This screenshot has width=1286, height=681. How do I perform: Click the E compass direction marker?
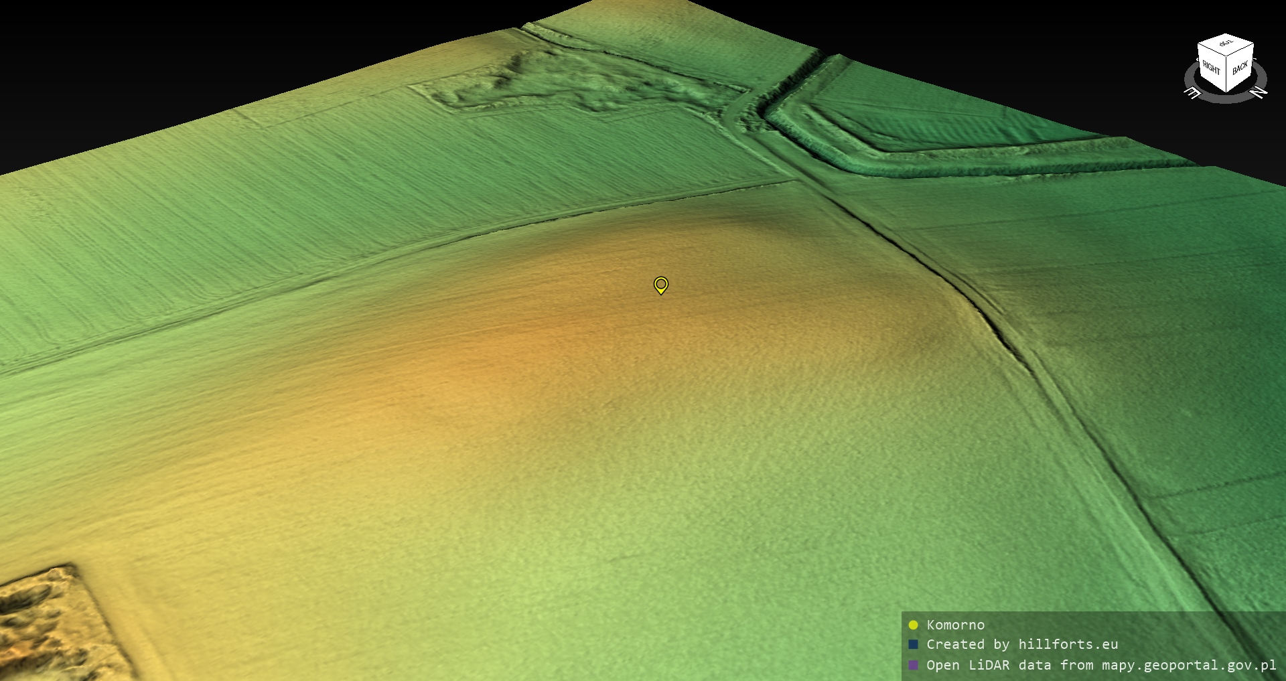(1192, 93)
